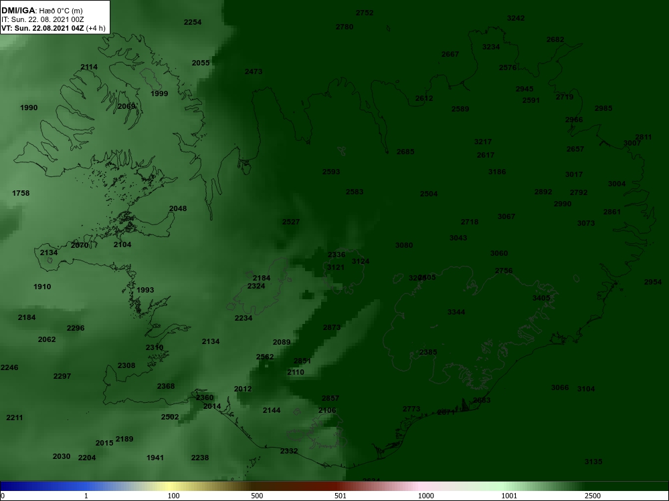Click the 2752 value at the top edge
Screen dimensions: 669x501
(365, 13)
